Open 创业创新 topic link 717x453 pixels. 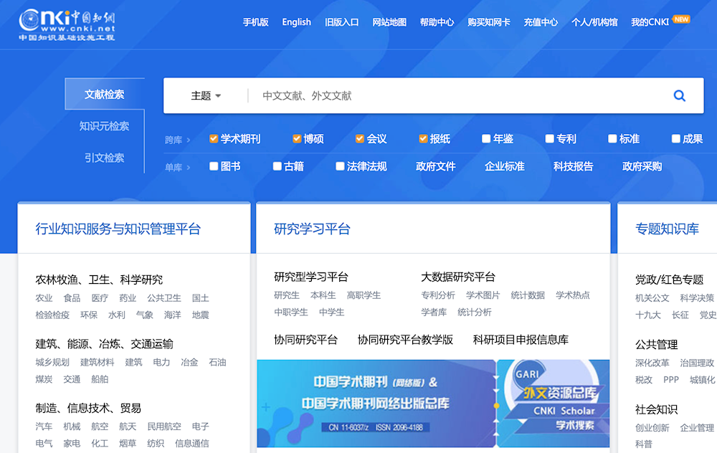pyautogui.click(x=652, y=428)
